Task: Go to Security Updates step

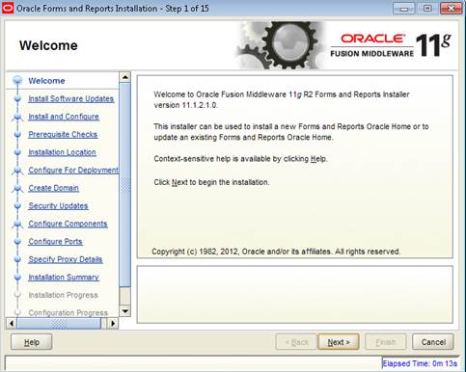Action: coord(58,205)
